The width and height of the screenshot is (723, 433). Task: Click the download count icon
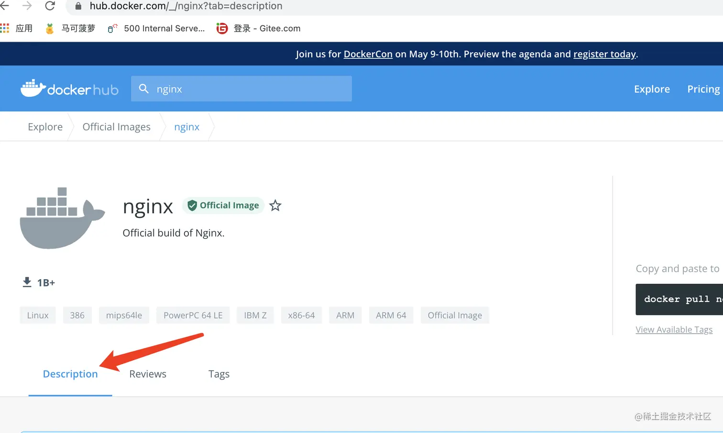pyautogui.click(x=27, y=282)
